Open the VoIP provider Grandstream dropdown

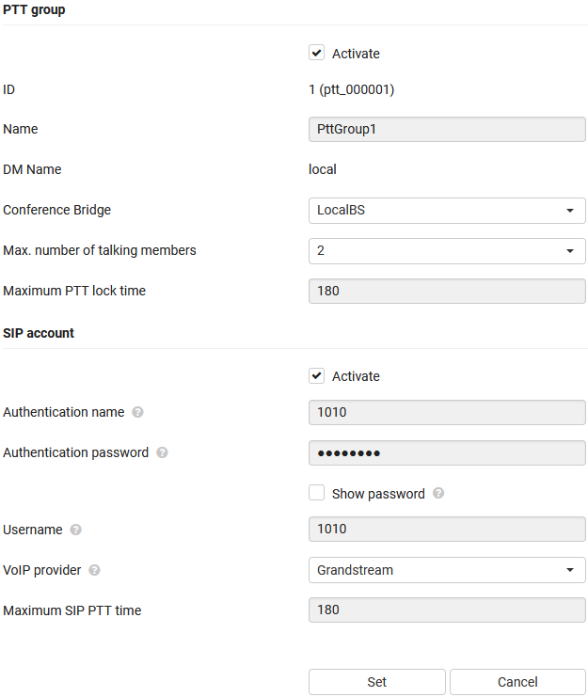tap(447, 570)
